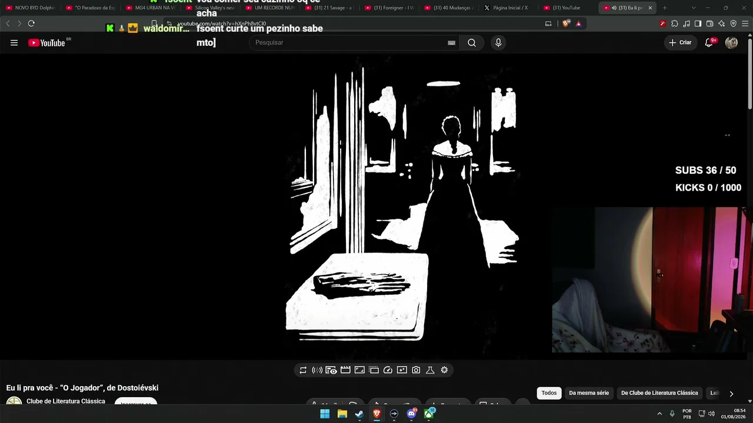
Task: Show hidden system tray icons
Action: 659,414
